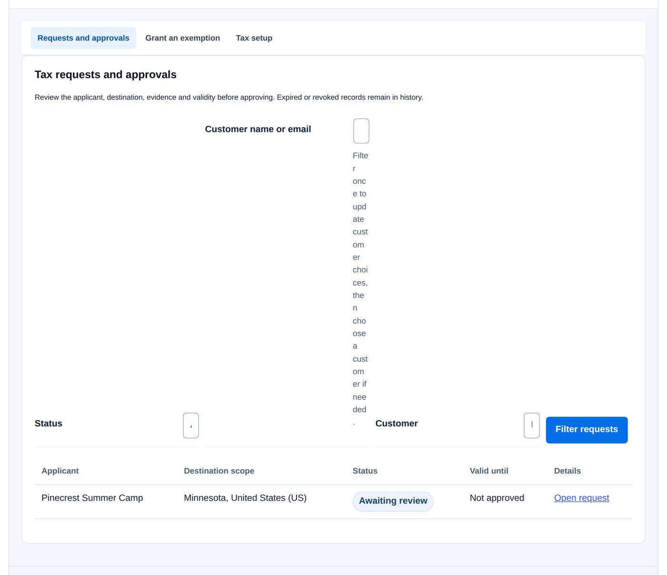Click the Filter requests button
Viewport: 667px width, 575px height.
(x=586, y=430)
